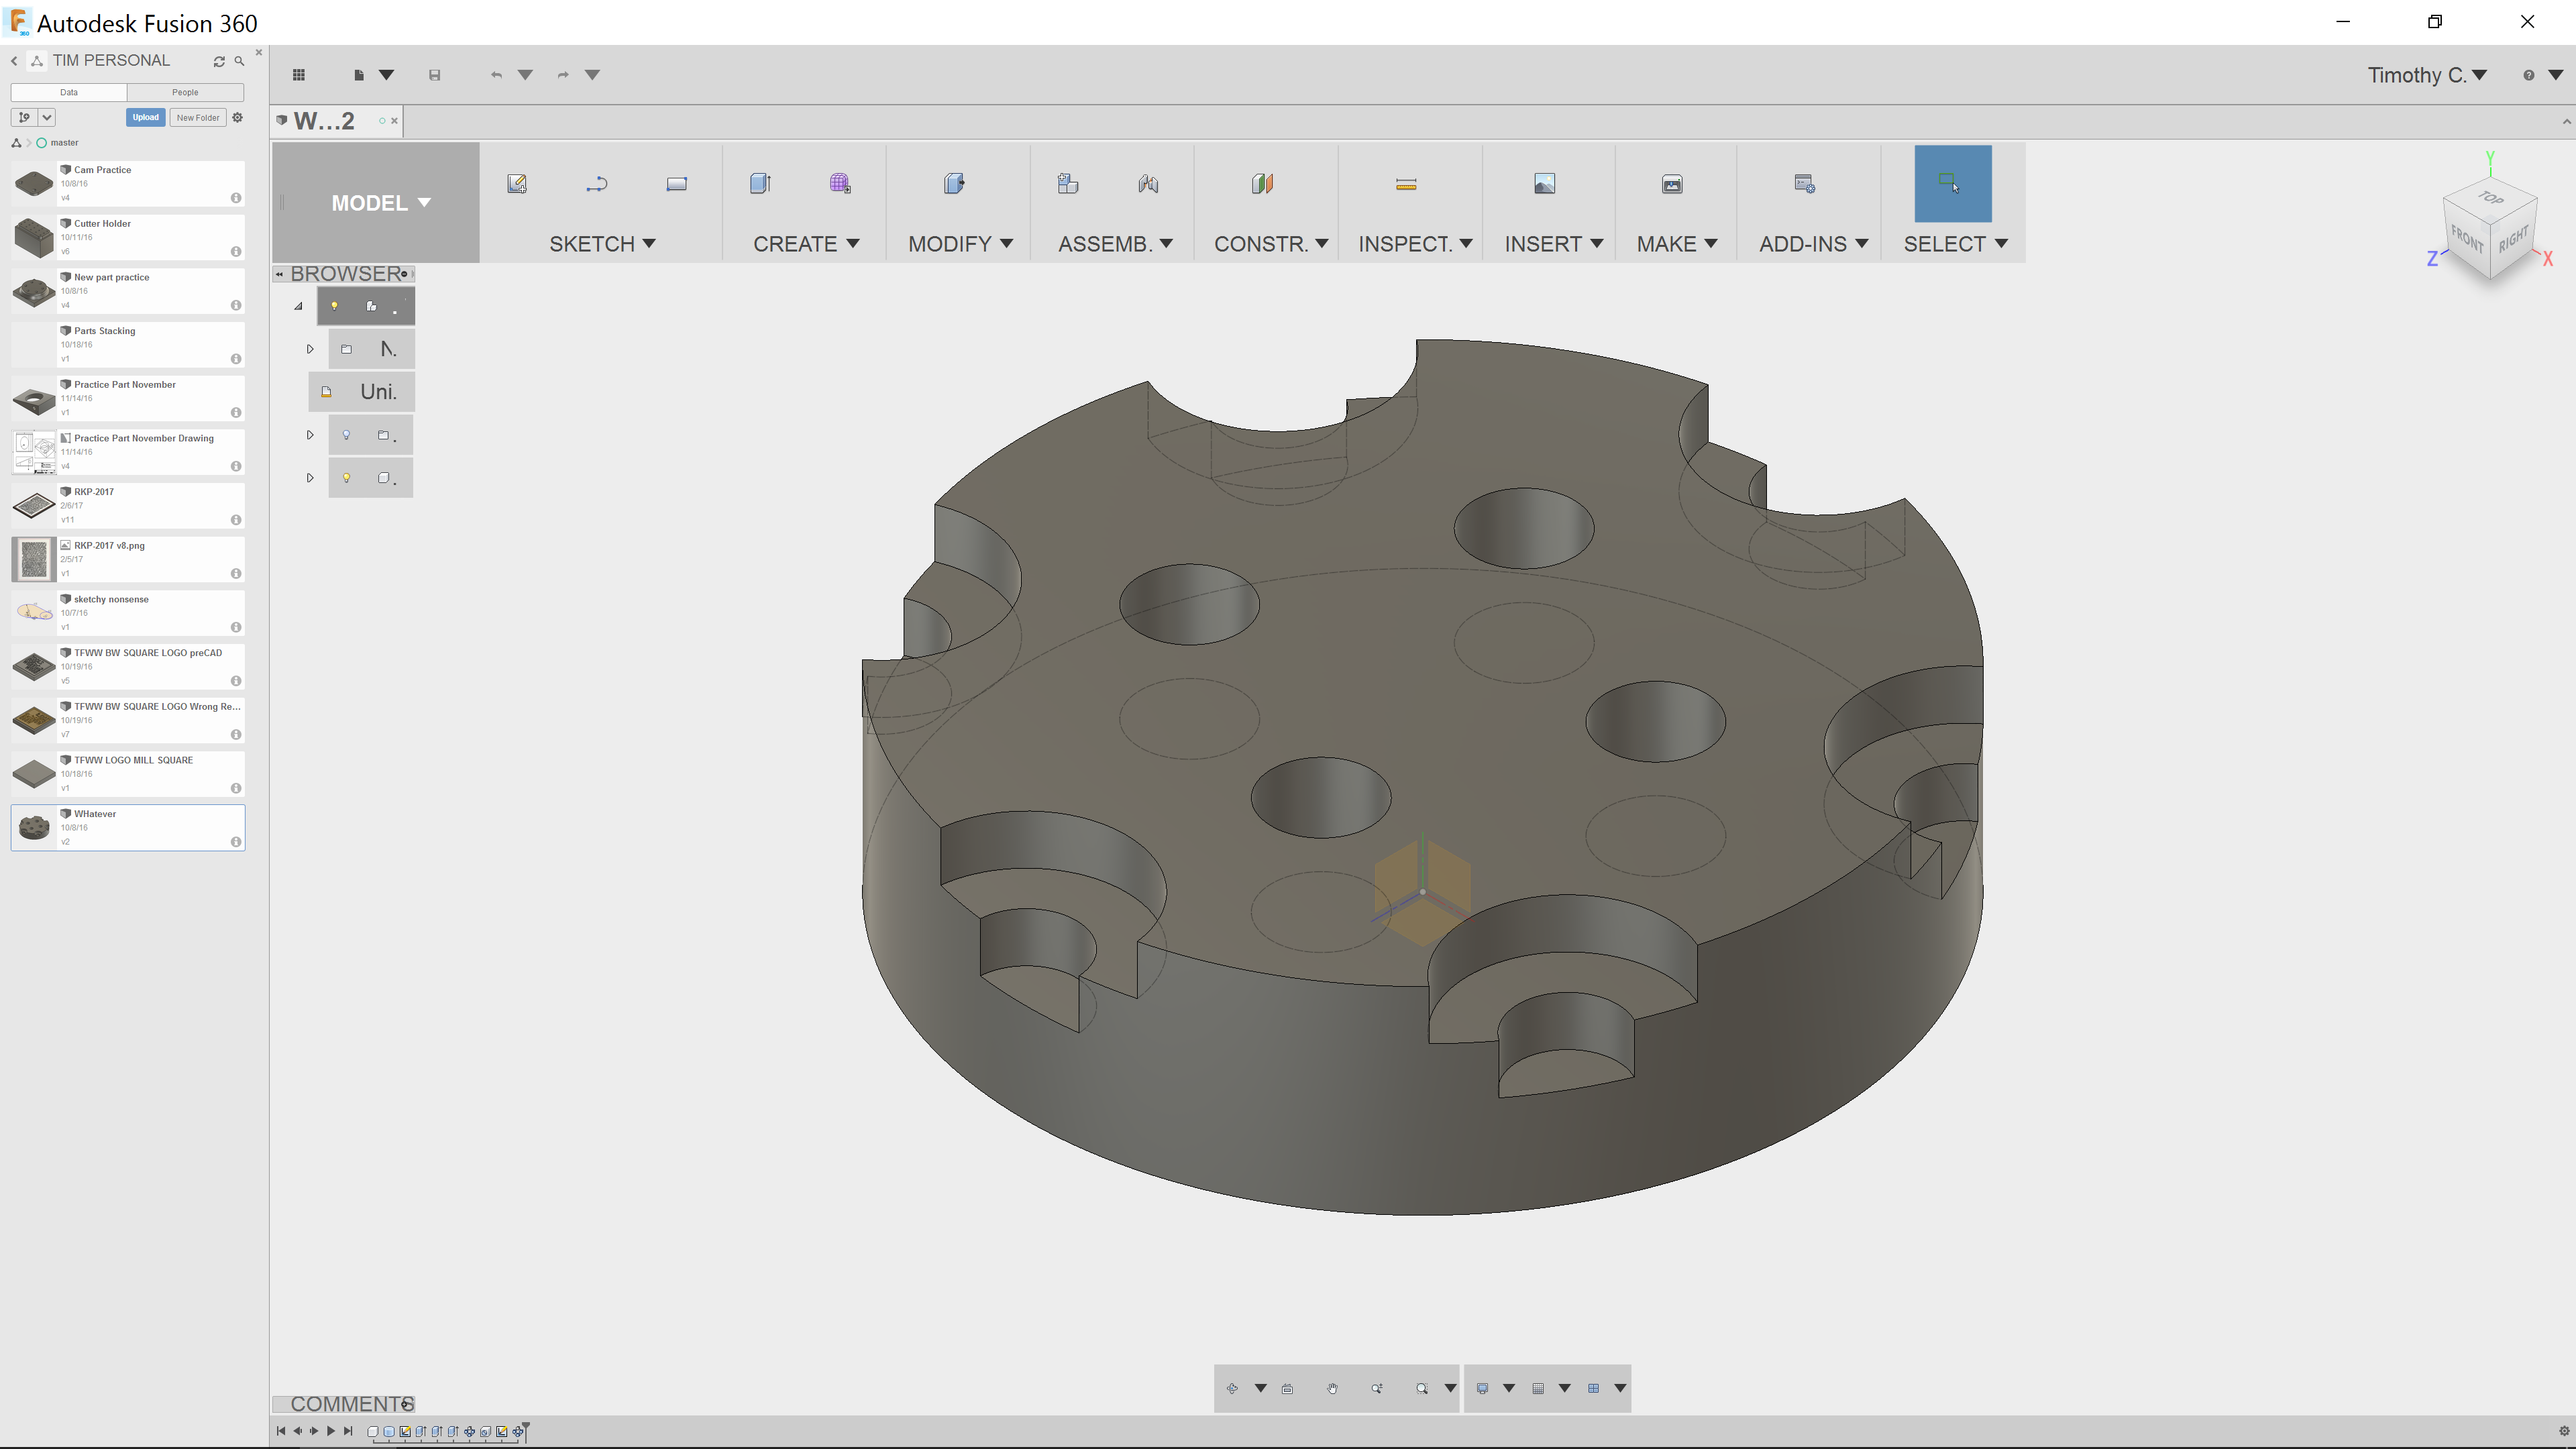Screen dimensions: 2576x1449
Task: Switch to the People tab in data panel
Action: [185, 92]
